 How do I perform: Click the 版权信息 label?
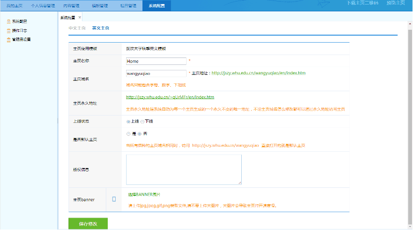(81, 170)
